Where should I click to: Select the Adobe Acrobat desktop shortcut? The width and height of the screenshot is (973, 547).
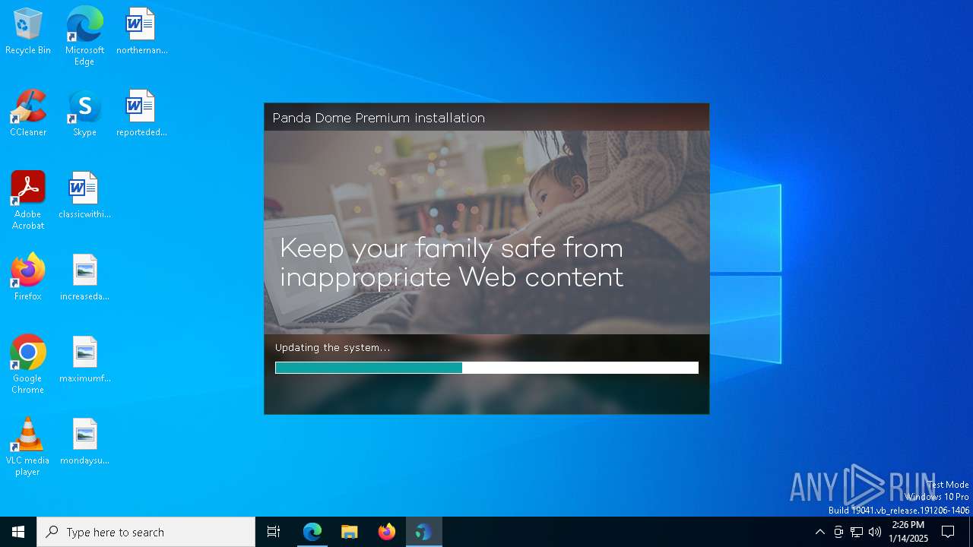28,201
